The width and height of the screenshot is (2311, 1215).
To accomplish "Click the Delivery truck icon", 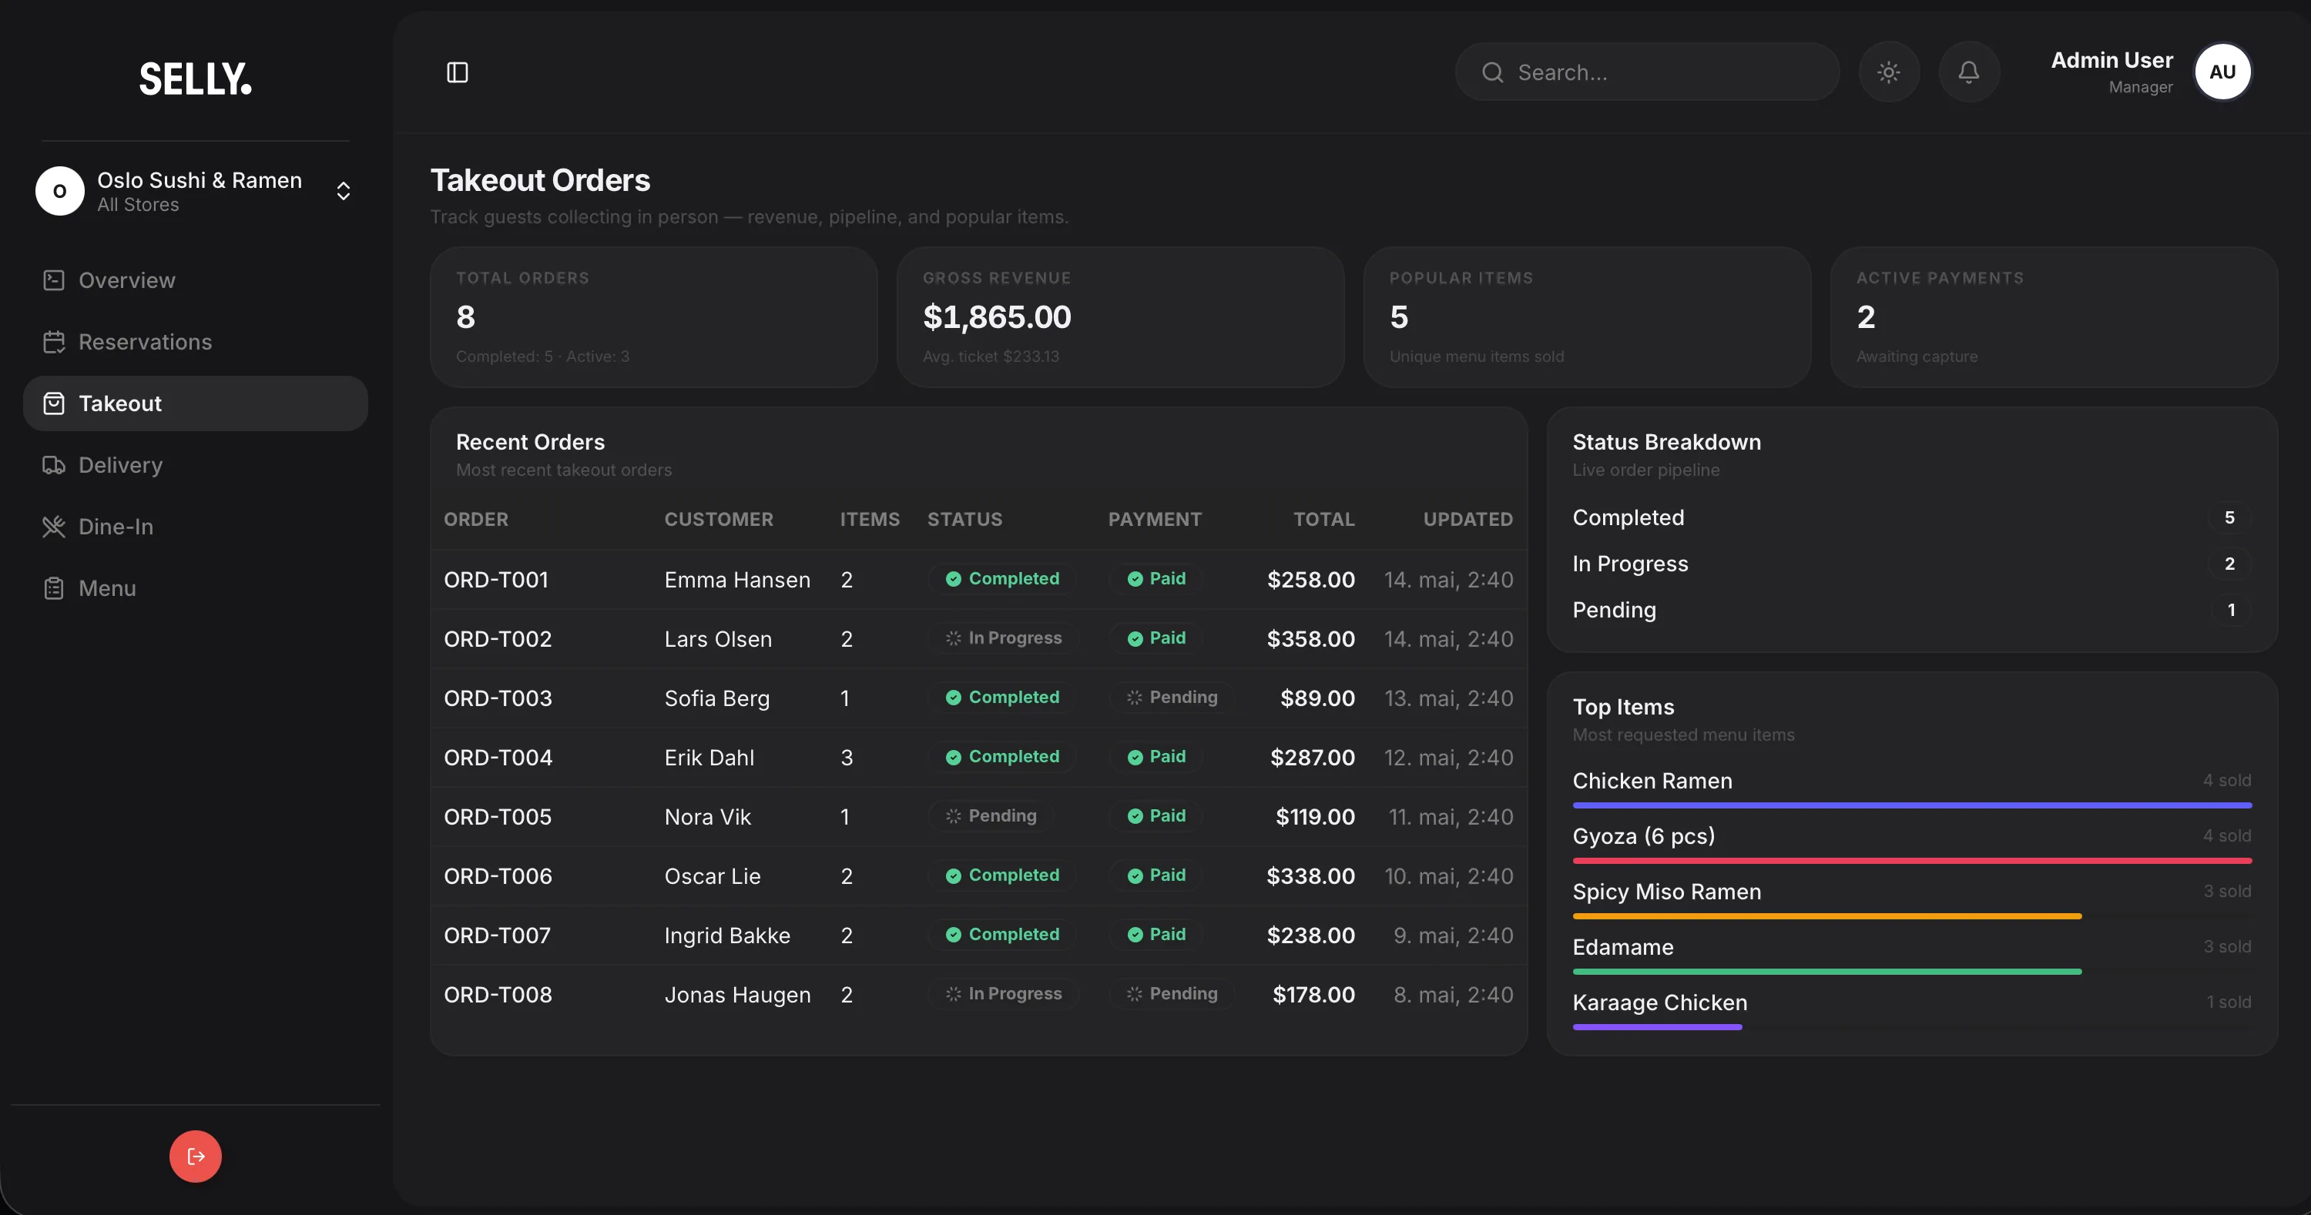I will 54,464.
